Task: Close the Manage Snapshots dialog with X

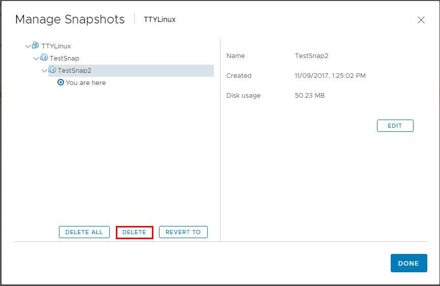Action: coord(421,20)
